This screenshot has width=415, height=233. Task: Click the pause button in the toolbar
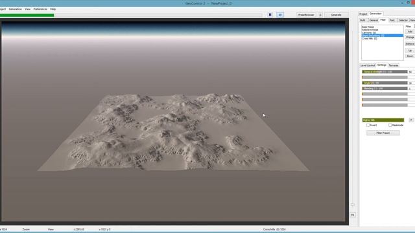pyautogui.click(x=270, y=15)
